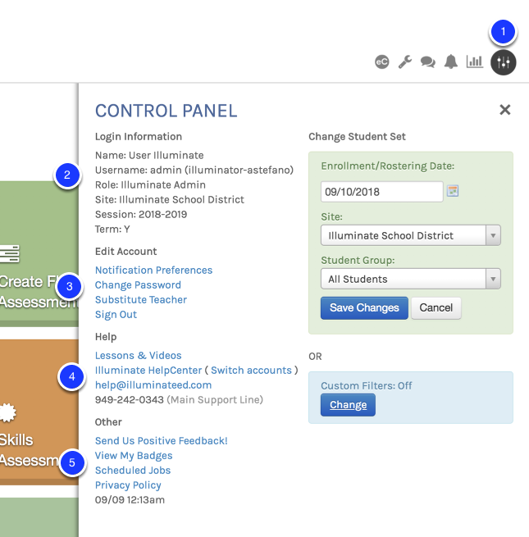Click the Switch accounts link
Image resolution: width=529 pixels, height=537 pixels.
251,371
